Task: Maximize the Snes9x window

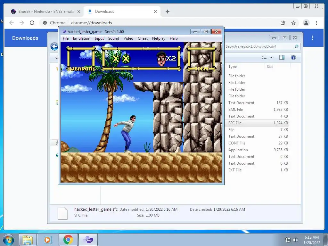Action: [206, 32]
